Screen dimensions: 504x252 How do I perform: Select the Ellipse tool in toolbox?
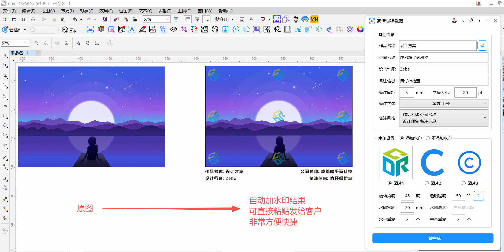tap(5, 125)
